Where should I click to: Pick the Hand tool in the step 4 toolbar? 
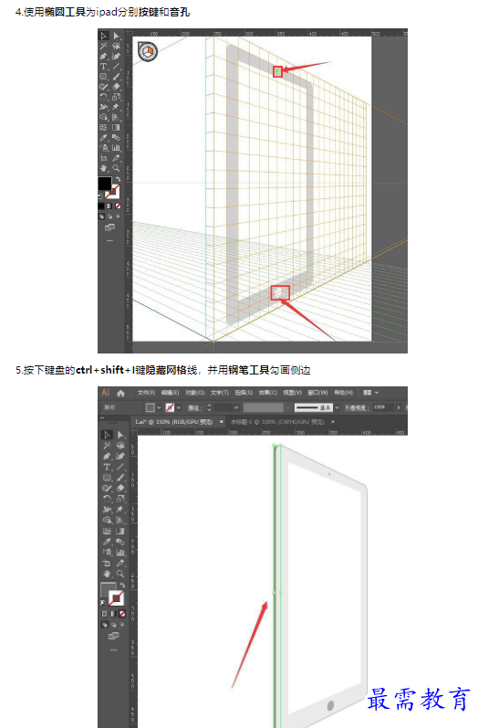(103, 168)
